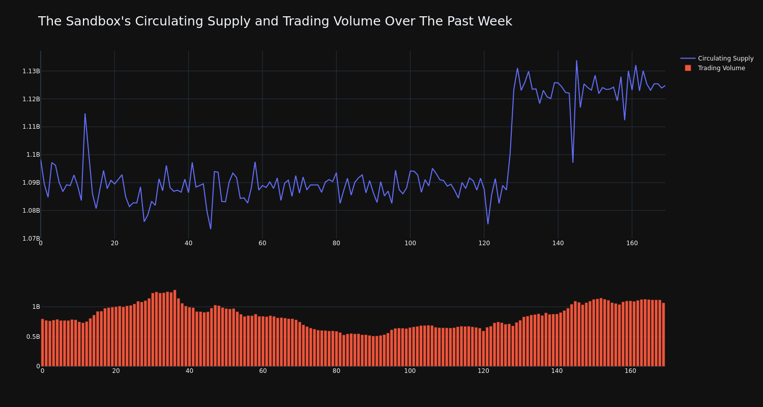Click the 140 tick on supply chart x-axis
The height and width of the screenshot is (407, 763).
[x=558, y=243]
